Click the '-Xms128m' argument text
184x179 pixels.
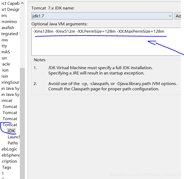coord(43,31)
